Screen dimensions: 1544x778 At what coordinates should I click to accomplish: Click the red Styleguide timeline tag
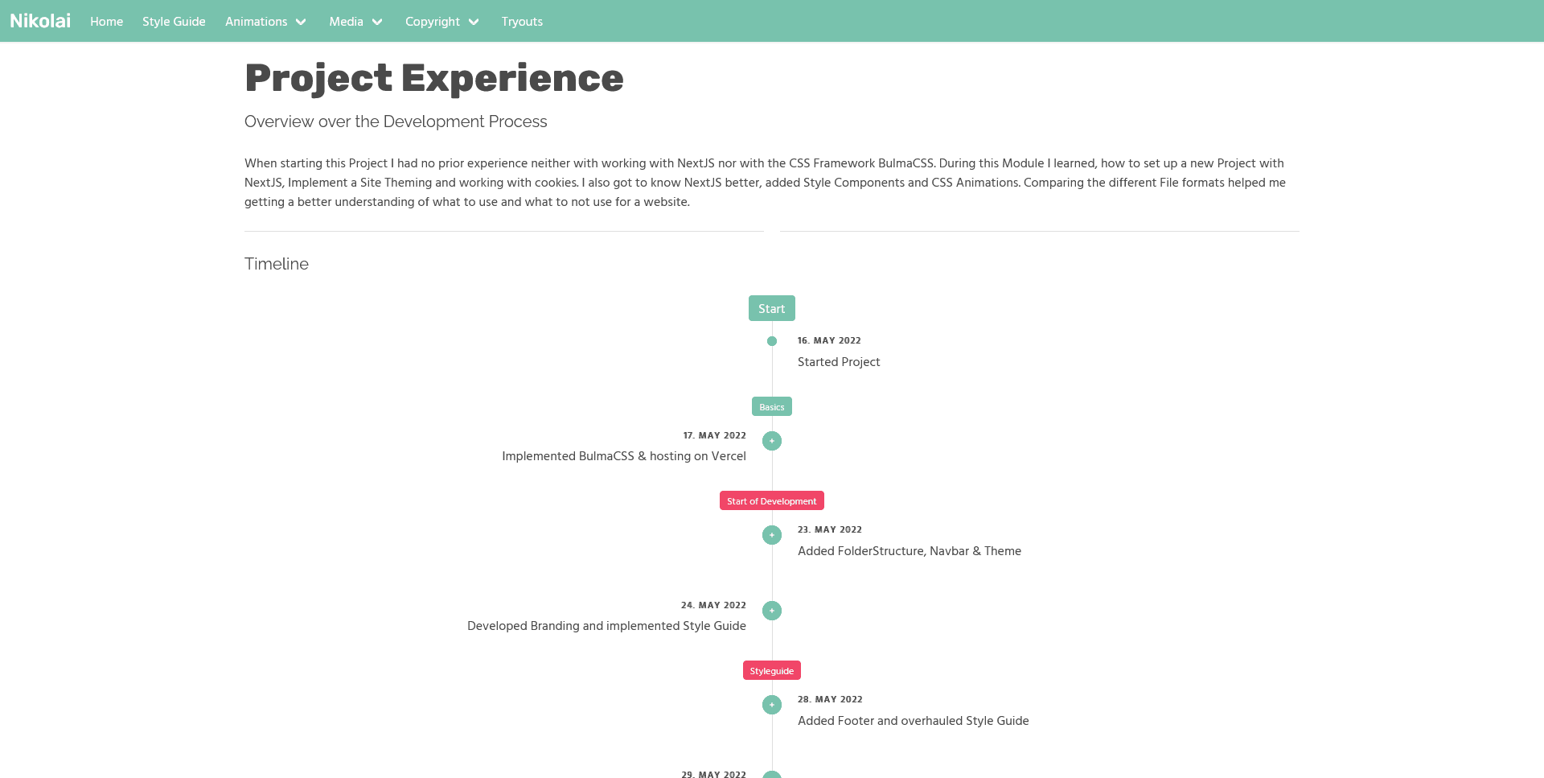771,670
